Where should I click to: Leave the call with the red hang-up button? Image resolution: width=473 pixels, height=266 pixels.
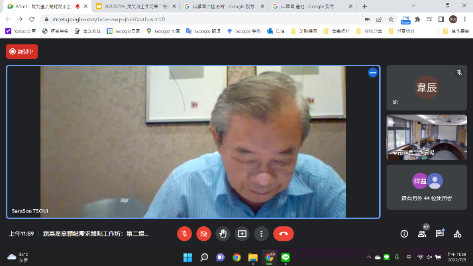point(284,234)
